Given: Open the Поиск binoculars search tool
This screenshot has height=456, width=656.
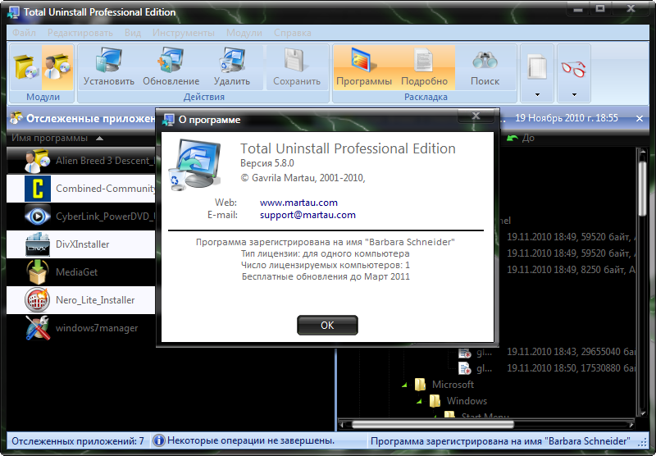Looking at the screenshot, I should pyautogui.click(x=485, y=67).
